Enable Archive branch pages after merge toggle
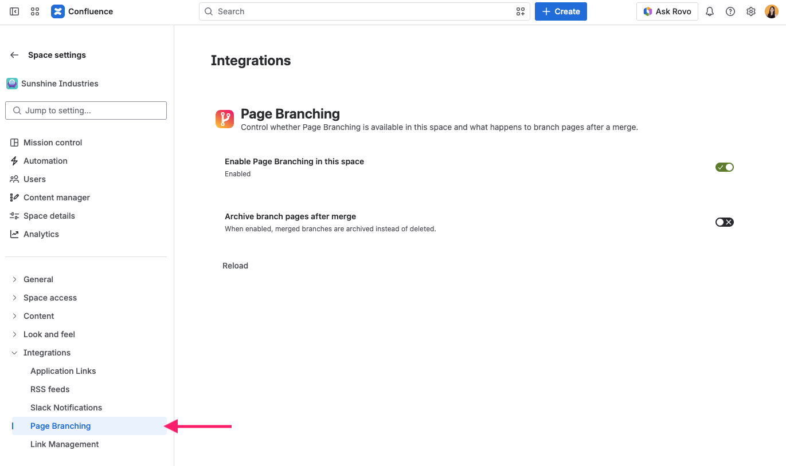Screen dimensions: 786x466 pos(725,222)
